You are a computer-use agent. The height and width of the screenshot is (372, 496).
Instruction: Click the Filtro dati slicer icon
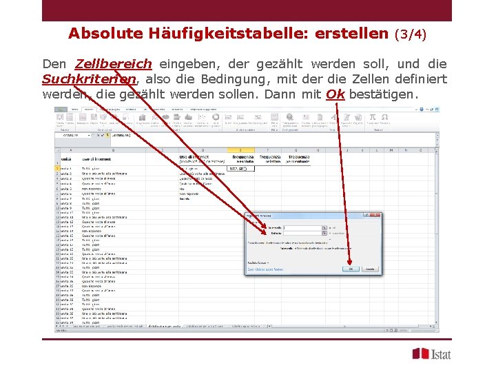275,117
